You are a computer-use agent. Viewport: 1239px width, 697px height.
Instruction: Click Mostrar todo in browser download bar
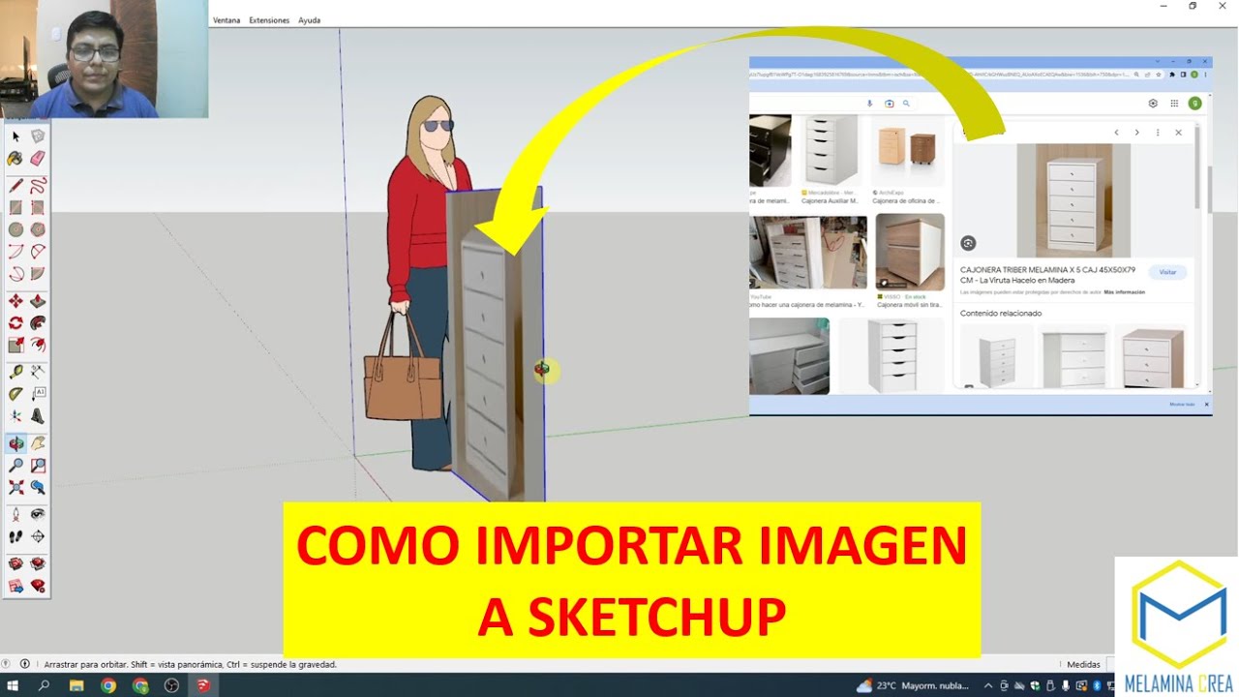[1182, 404]
